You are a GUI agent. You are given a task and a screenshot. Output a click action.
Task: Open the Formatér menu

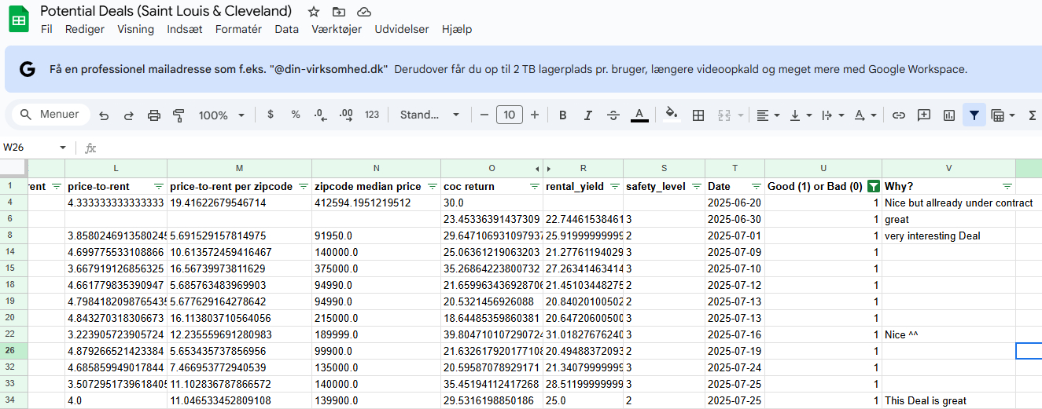(238, 29)
